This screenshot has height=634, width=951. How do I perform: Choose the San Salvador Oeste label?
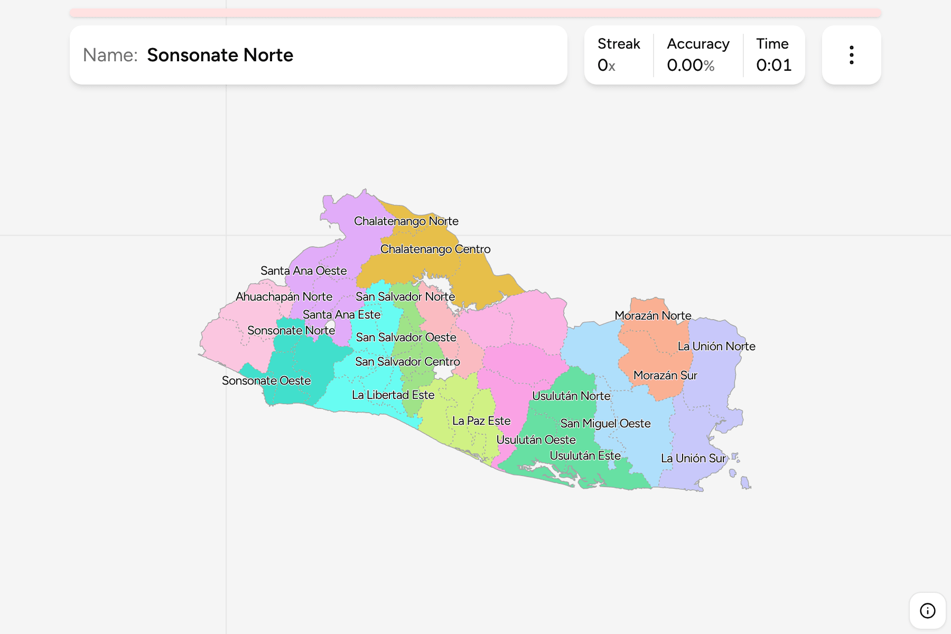[406, 337]
